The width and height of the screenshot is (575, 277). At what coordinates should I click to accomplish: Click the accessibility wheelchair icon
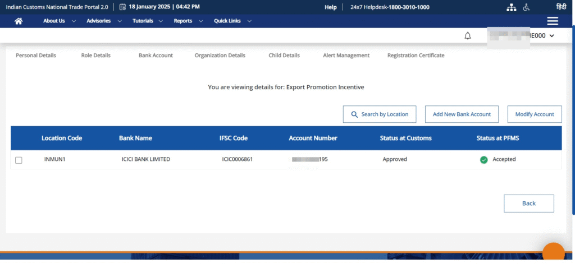[x=526, y=7]
